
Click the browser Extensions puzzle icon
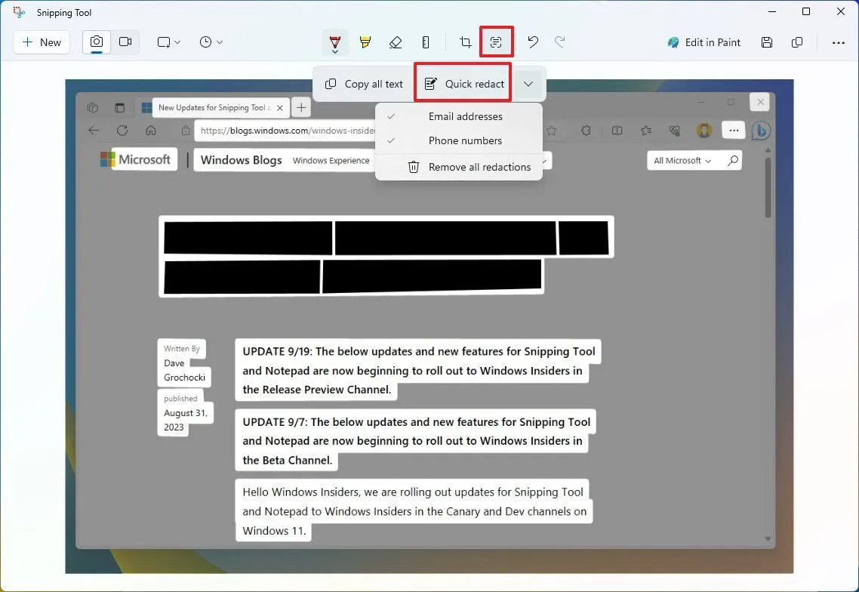(586, 131)
